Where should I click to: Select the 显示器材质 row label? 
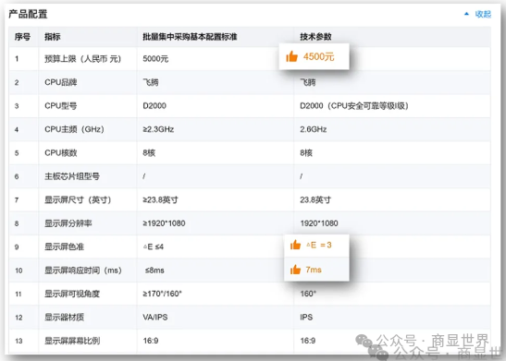(64, 318)
